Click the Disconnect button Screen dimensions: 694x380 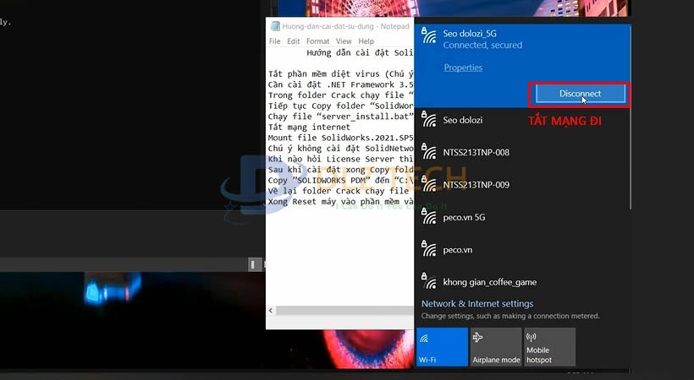click(x=580, y=94)
